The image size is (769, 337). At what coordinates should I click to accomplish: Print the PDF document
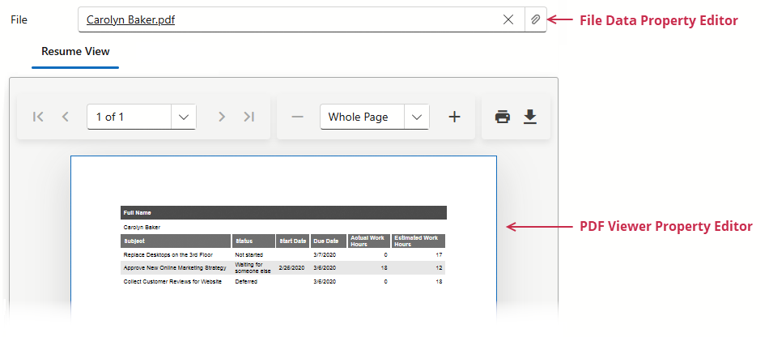pos(503,117)
